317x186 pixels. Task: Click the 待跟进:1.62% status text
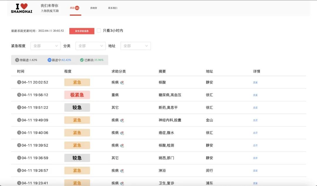tap(28, 60)
